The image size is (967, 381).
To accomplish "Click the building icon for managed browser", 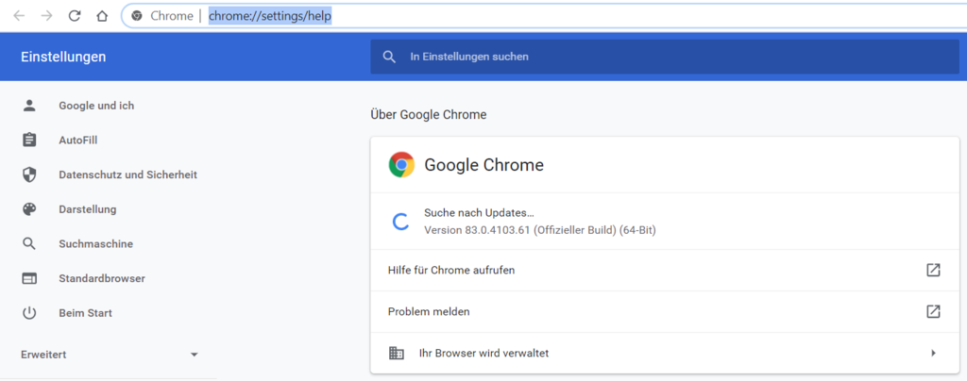I will [x=396, y=354].
